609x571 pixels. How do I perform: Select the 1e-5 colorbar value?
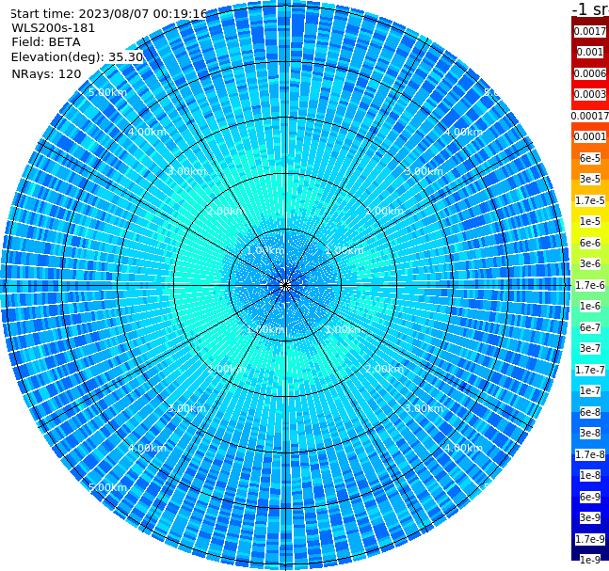point(590,221)
